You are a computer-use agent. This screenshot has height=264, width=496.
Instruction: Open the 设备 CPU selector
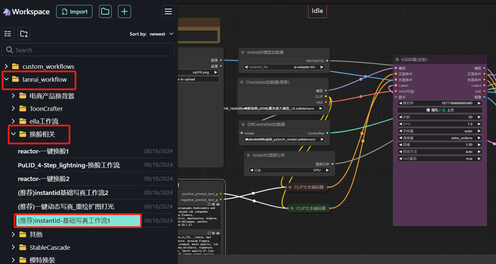[x=290, y=170]
